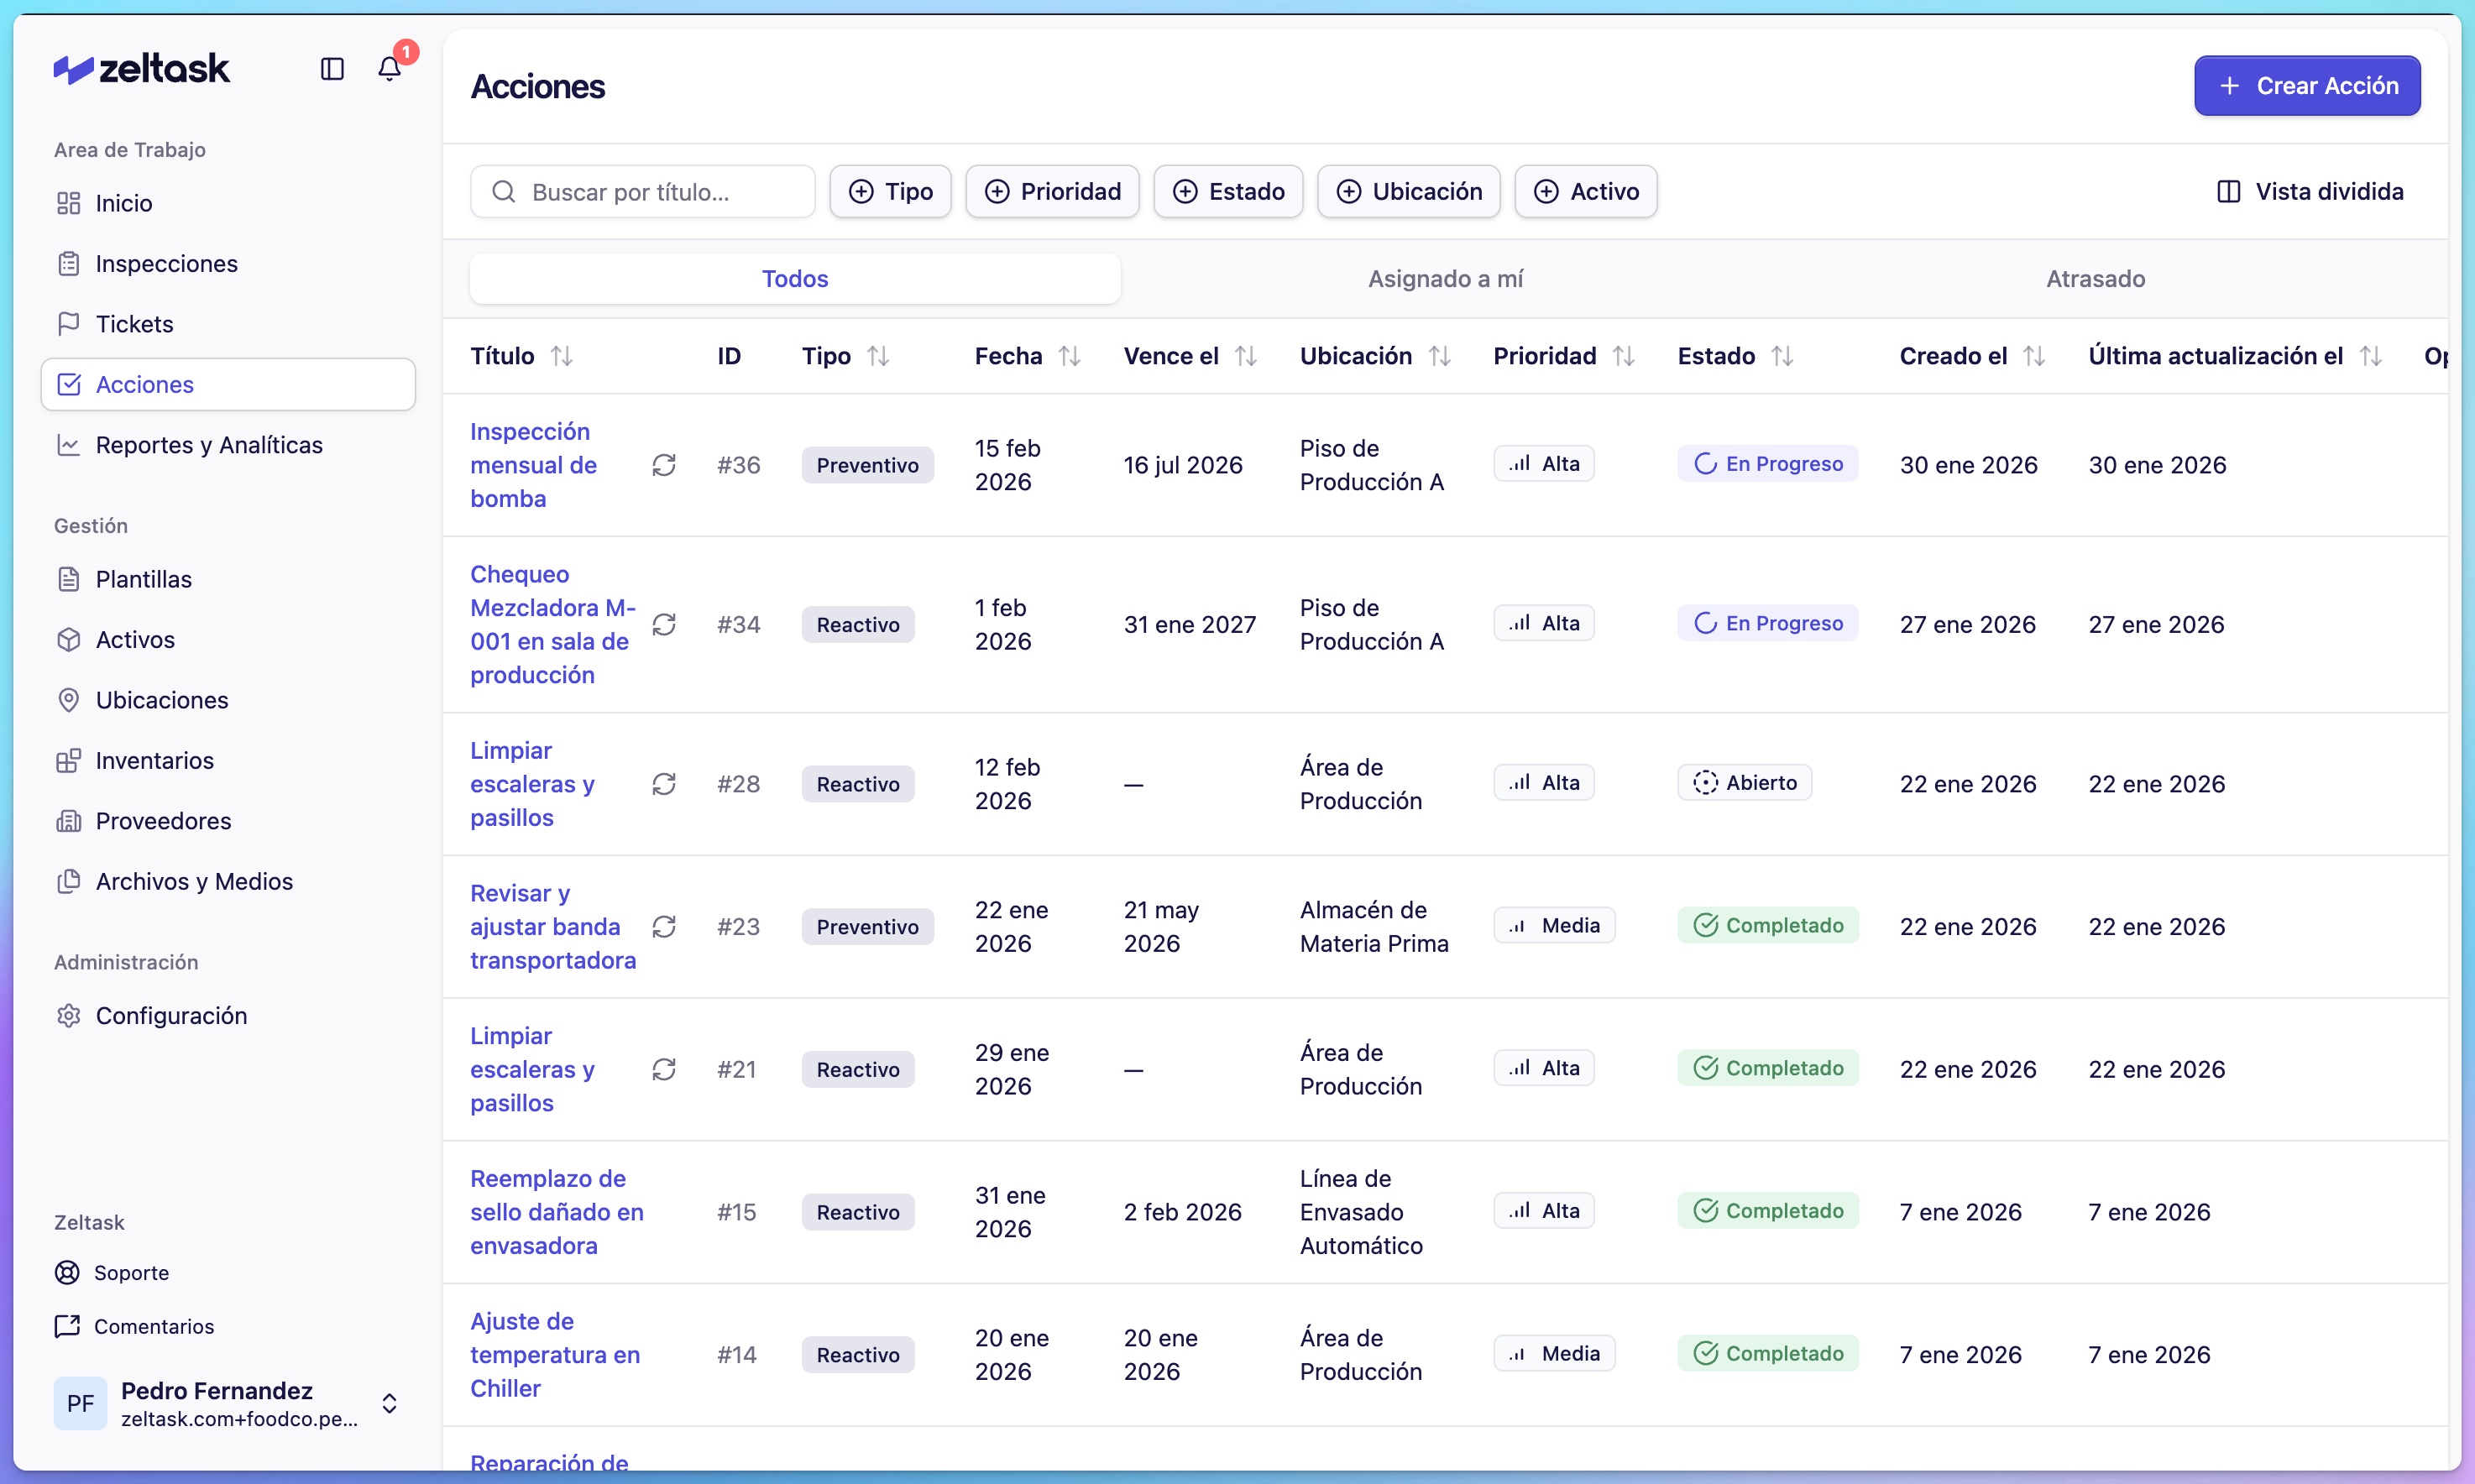Click Almacén de Materia Prima location cell
Image resolution: width=2475 pixels, height=1484 pixels.
point(1374,927)
